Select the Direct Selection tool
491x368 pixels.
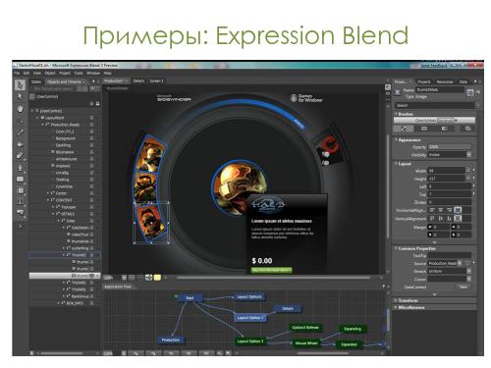[x=21, y=96]
